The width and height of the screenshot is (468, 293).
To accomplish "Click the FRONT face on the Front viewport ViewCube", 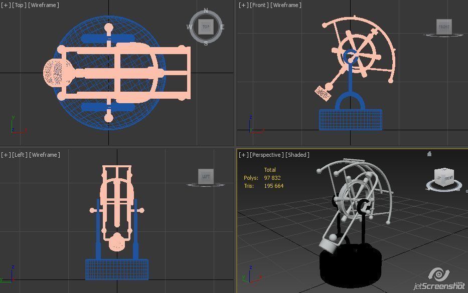I will pyautogui.click(x=443, y=27).
